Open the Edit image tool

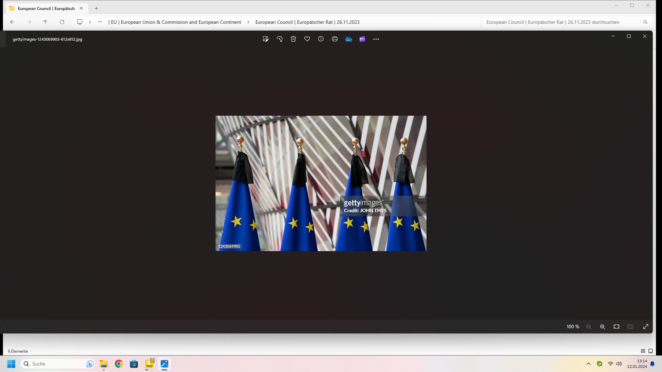tap(265, 39)
